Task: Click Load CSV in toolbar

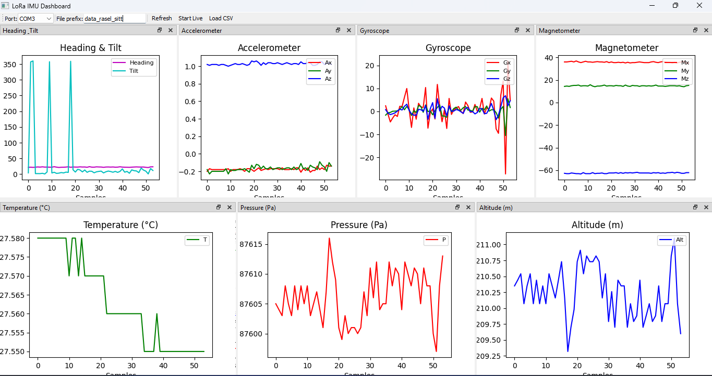Action: coord(221,18)
